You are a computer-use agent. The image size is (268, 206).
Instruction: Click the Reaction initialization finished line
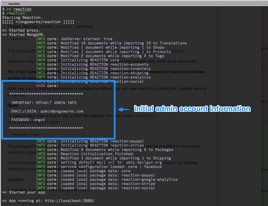coord(98,154)
